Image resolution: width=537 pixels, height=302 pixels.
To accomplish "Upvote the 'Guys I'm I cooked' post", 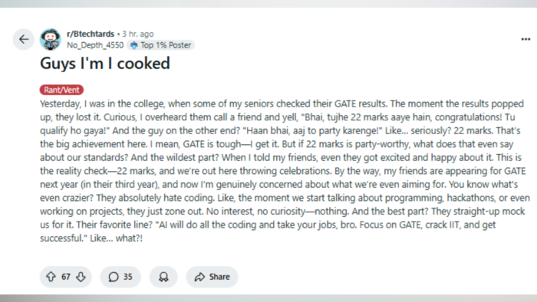I will (51, 277).
